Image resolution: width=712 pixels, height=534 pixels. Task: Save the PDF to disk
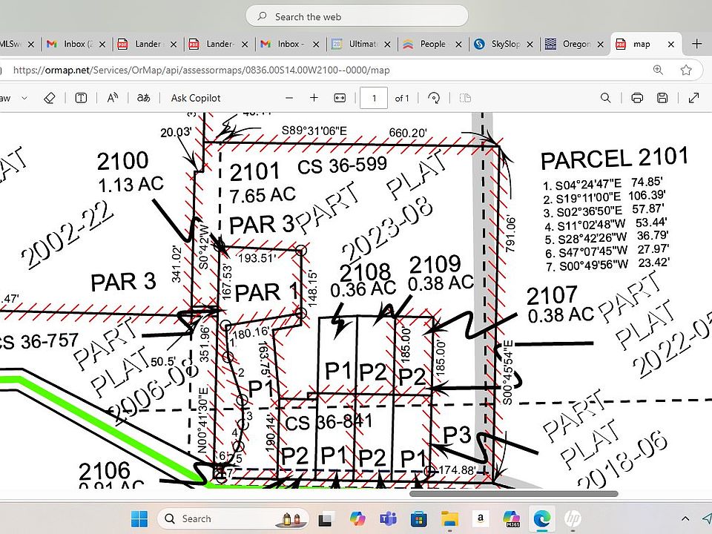click(x=662, y=98)
